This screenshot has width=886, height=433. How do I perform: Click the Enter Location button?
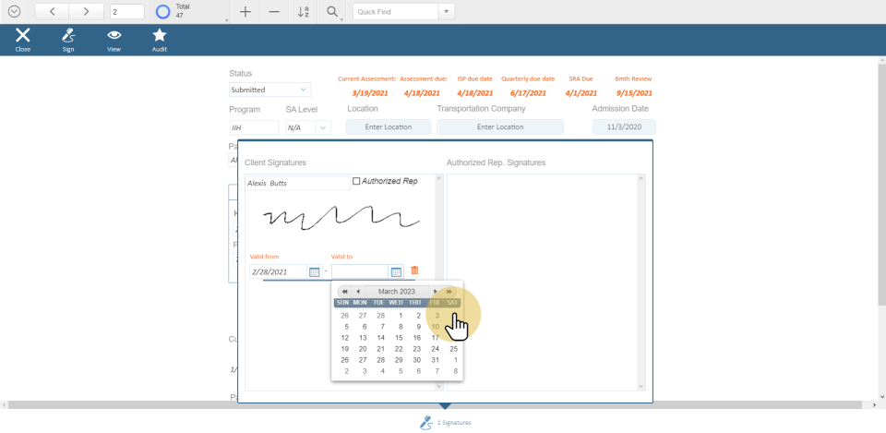click(389, 127)
